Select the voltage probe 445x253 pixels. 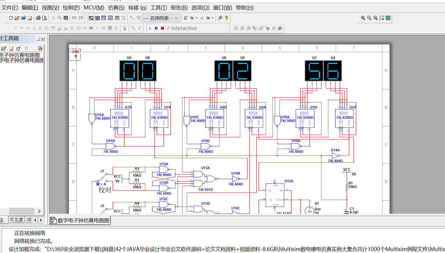(236, 28)
